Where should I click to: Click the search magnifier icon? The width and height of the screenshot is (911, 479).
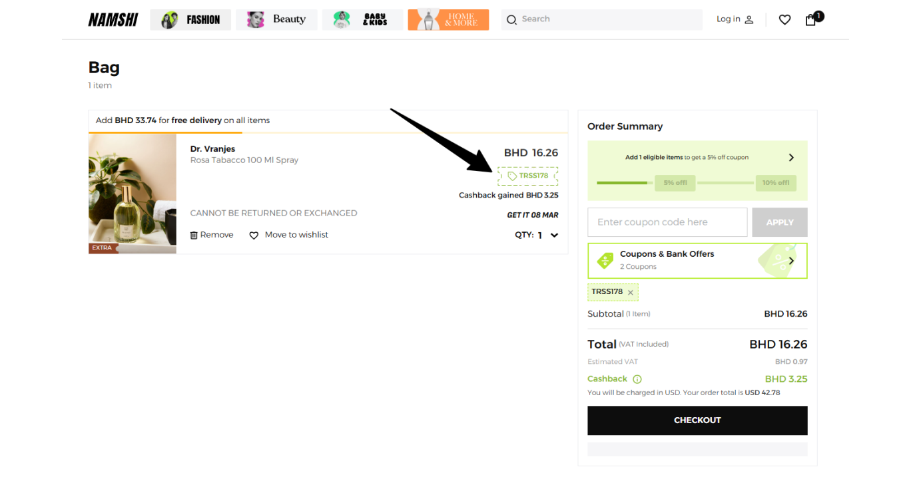511,20
